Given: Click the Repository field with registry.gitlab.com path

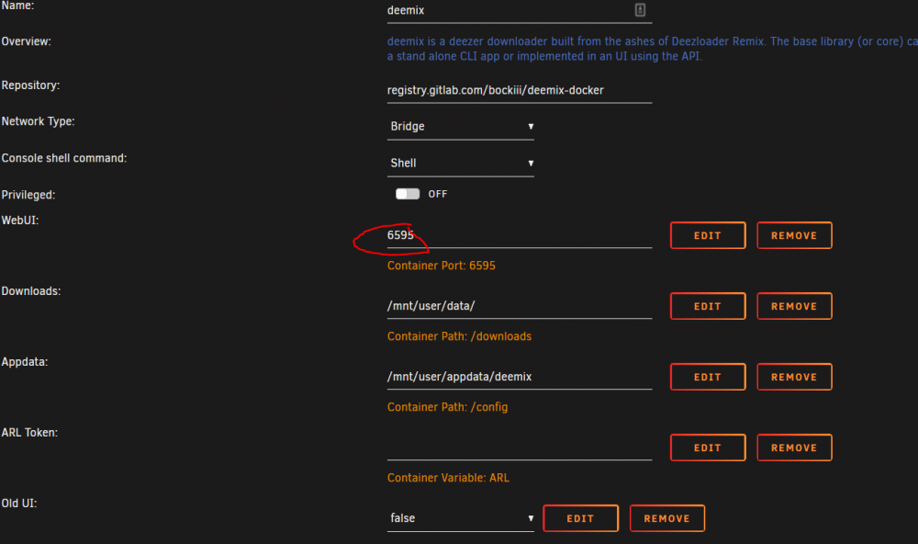Looking at the screenshot, I should (520, 90).
